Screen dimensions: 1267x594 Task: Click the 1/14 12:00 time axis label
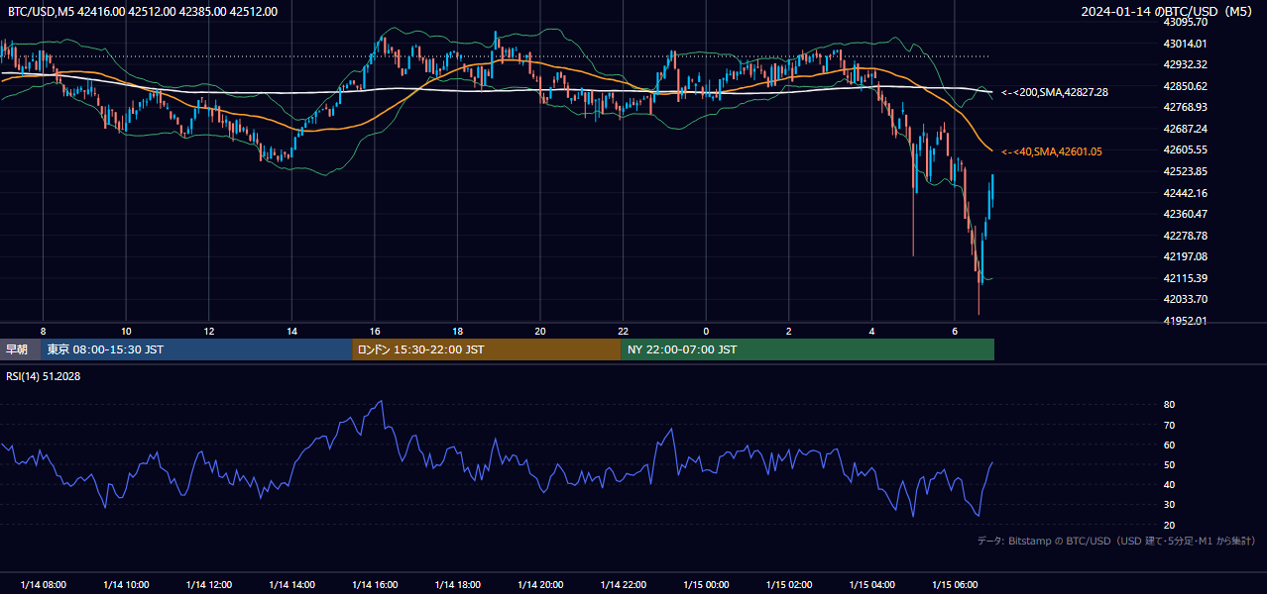click(x=209, y=584)
